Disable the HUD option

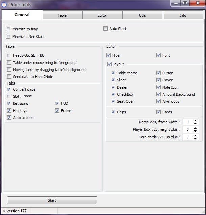click(x=57, y=103)
